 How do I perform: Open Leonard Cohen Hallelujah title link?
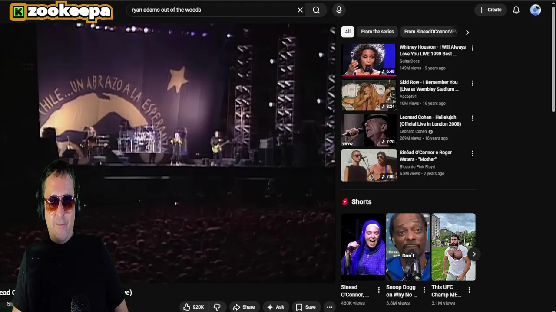pos(430,120)
